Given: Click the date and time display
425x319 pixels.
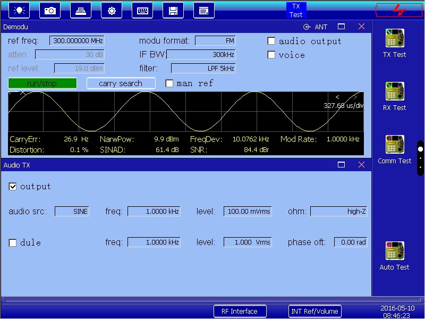Looking at the screenshot, I should coord(397,312).
